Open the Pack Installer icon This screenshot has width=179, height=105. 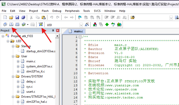click(119, 24)
